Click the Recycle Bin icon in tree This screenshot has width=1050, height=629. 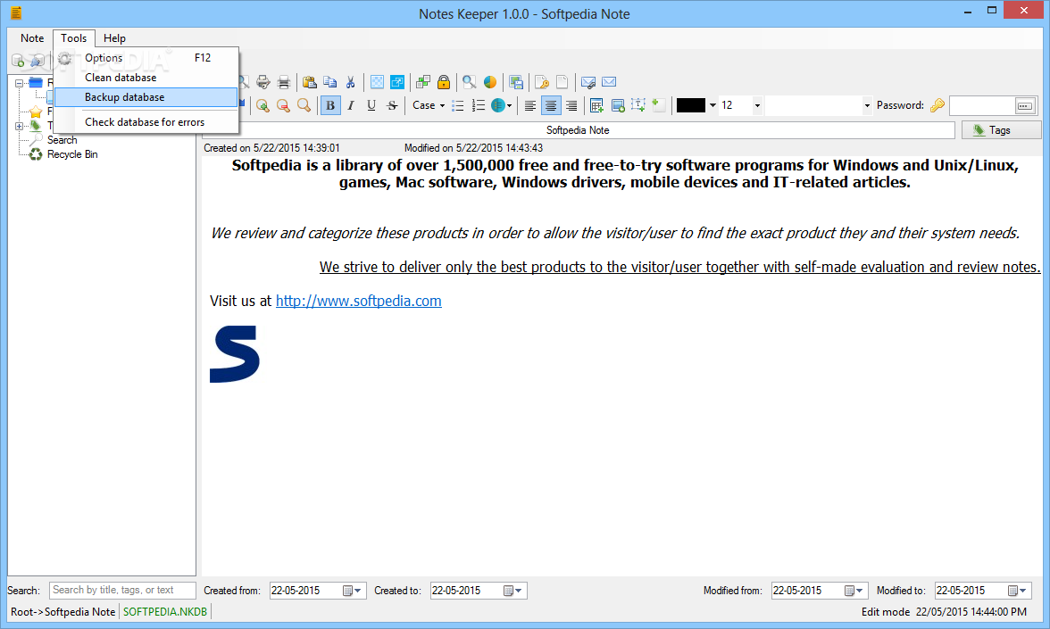point(36,154)
